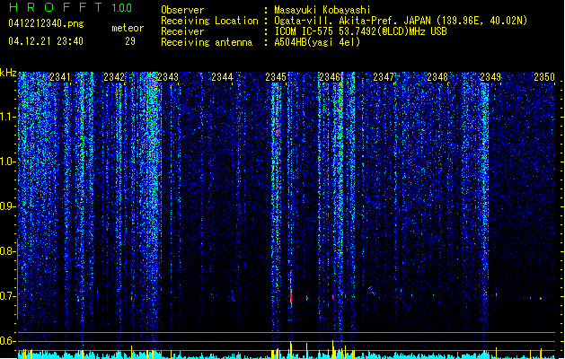Click the Ogata-vill. Akita-Pref. JAPAN location text
The height and width of the screenshot is (359, 565).
(x=401, y=21)
